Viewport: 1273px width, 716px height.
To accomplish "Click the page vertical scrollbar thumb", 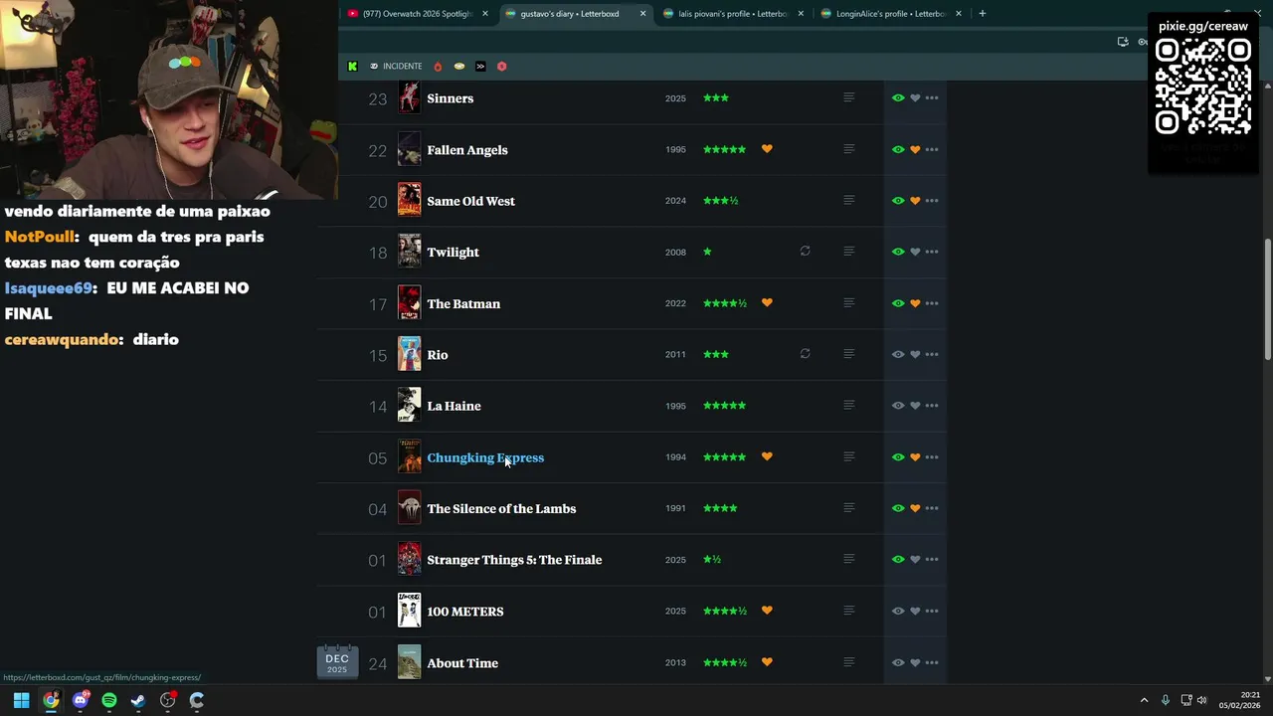I will tap(1267, 298).
